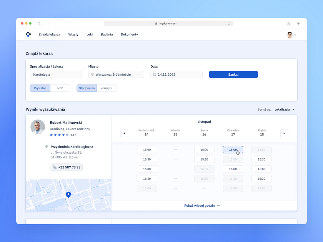Expand Pokaż więcej godzin

point(202,206)
